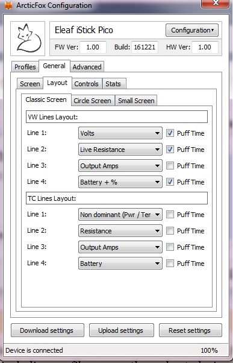Viewport: 233px width, 363px height.
Task: Open the Advanced tab
Action: pyautogui.click(x=87, y=67)
